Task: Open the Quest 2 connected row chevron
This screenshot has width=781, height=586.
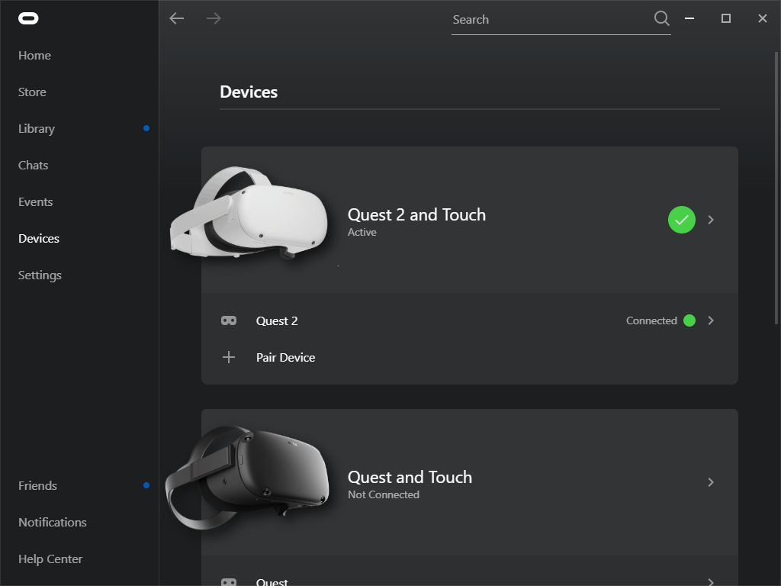Action: (x=711, y=320)
